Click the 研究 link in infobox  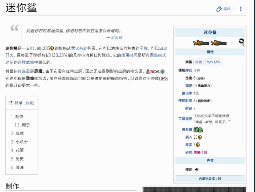tap(189, 152)
